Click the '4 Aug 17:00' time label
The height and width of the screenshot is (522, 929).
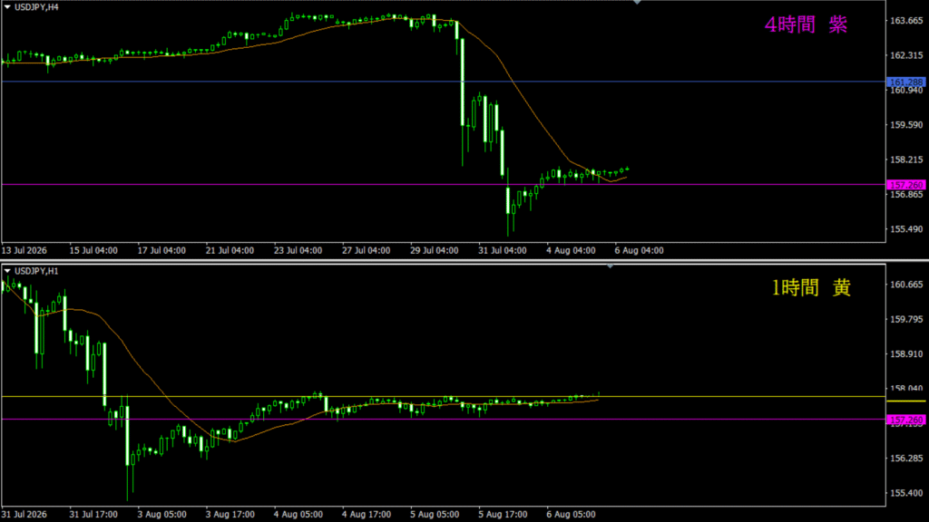click(x=367, y=515)
